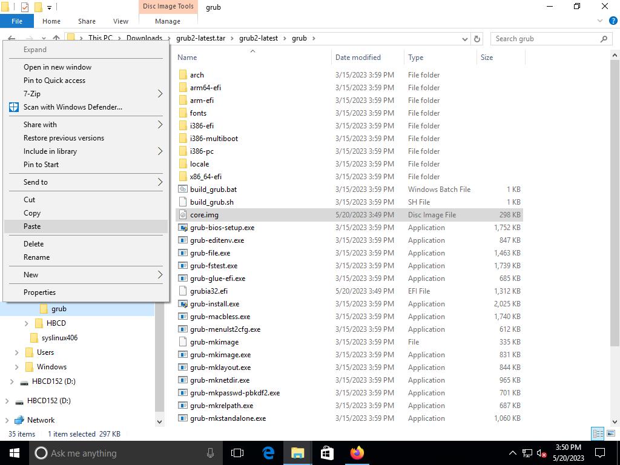Click in the Search grub box
620x465 pixels.
pyautogui.click(x=545, y=39)
